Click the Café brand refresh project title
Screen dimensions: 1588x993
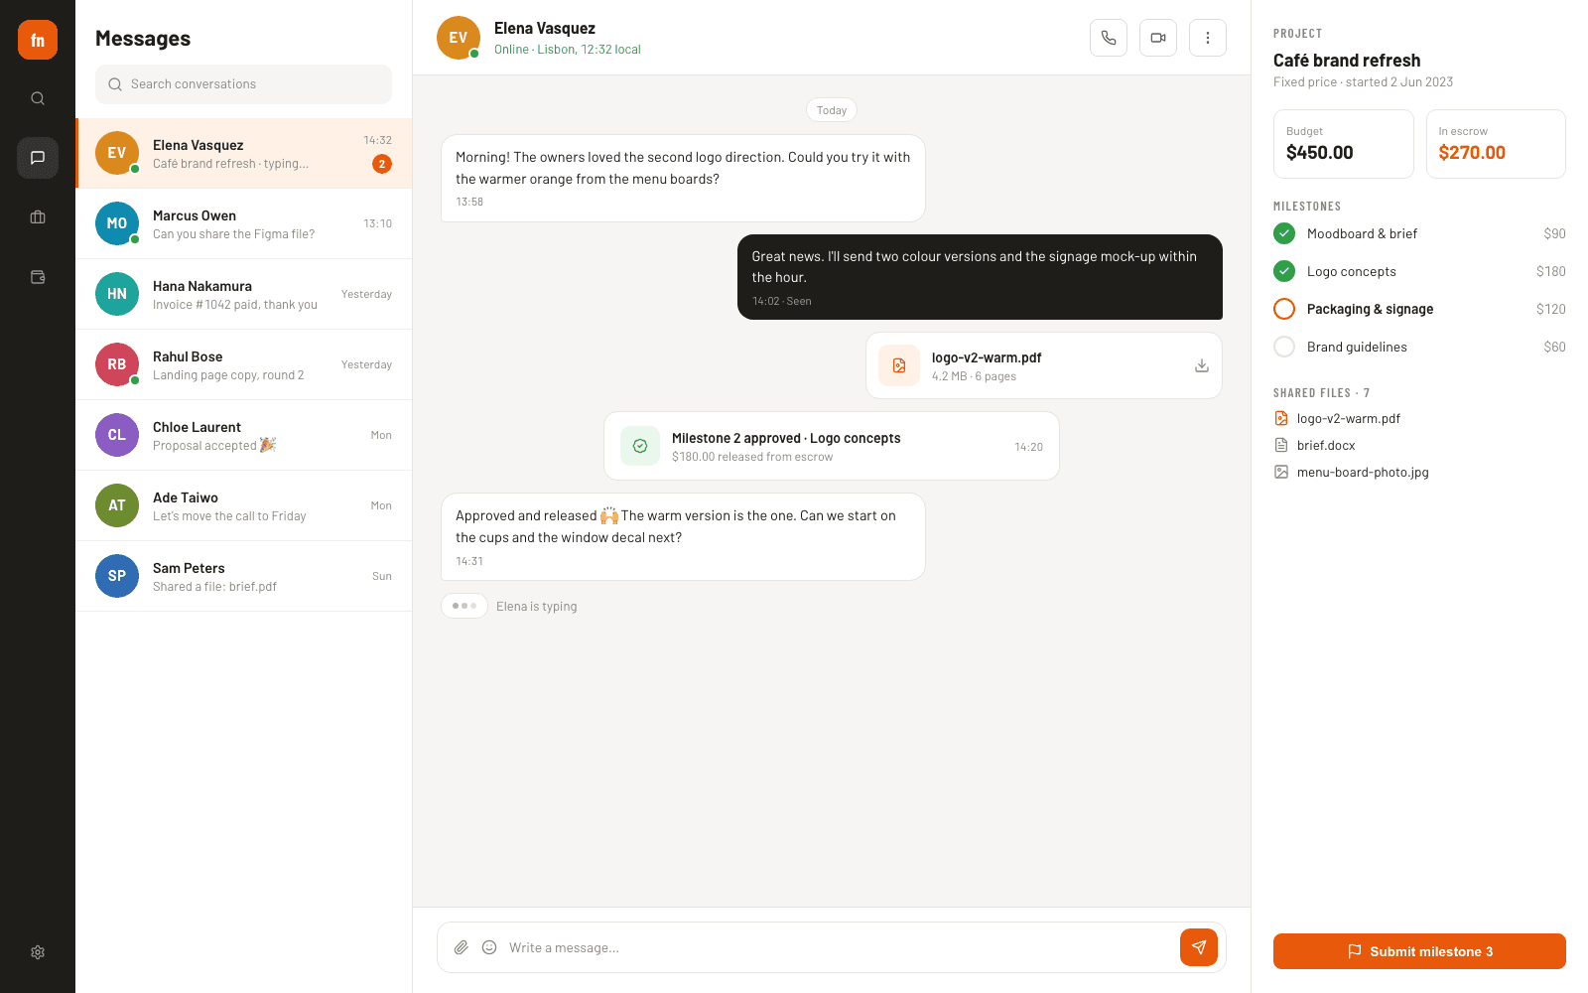coord(1347,61)
